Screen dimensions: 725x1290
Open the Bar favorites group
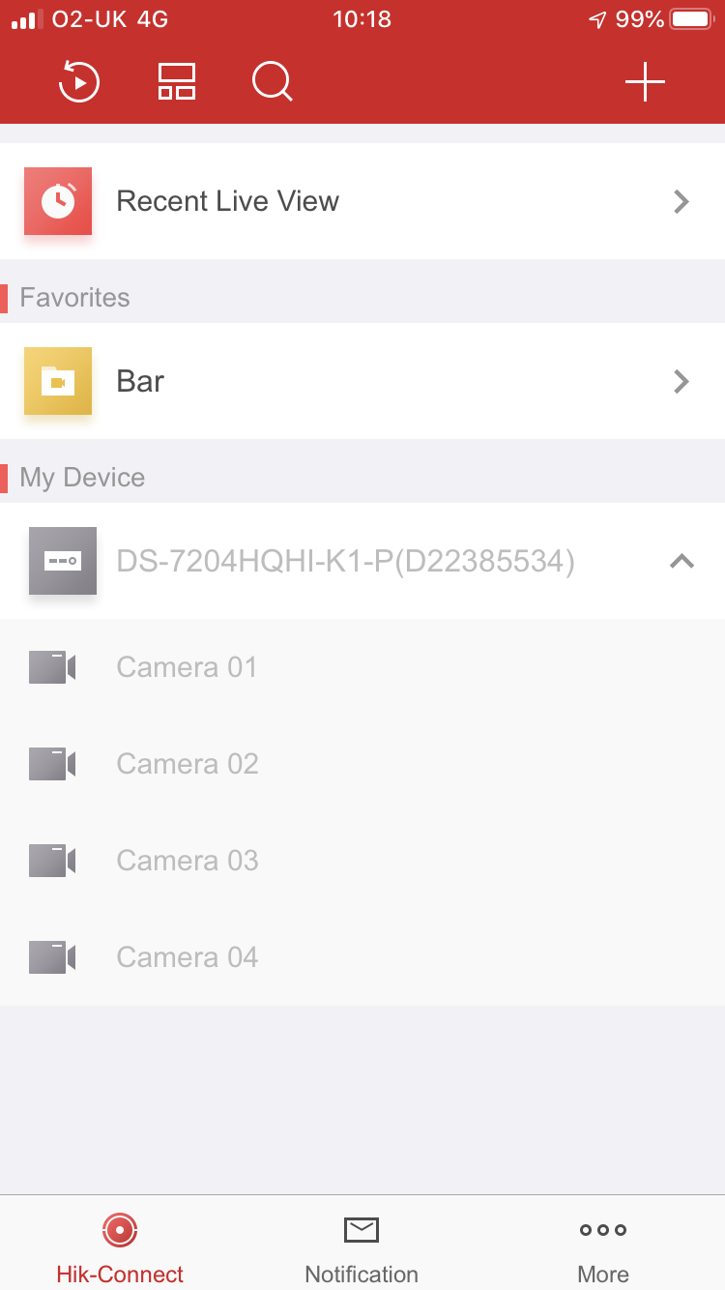[x=141, y=381]
